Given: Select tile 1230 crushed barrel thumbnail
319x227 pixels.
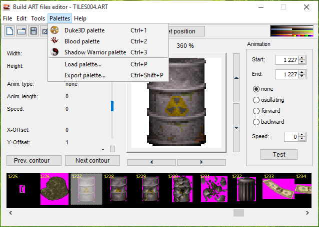Looking at the screenshot, I should point(182,189).
